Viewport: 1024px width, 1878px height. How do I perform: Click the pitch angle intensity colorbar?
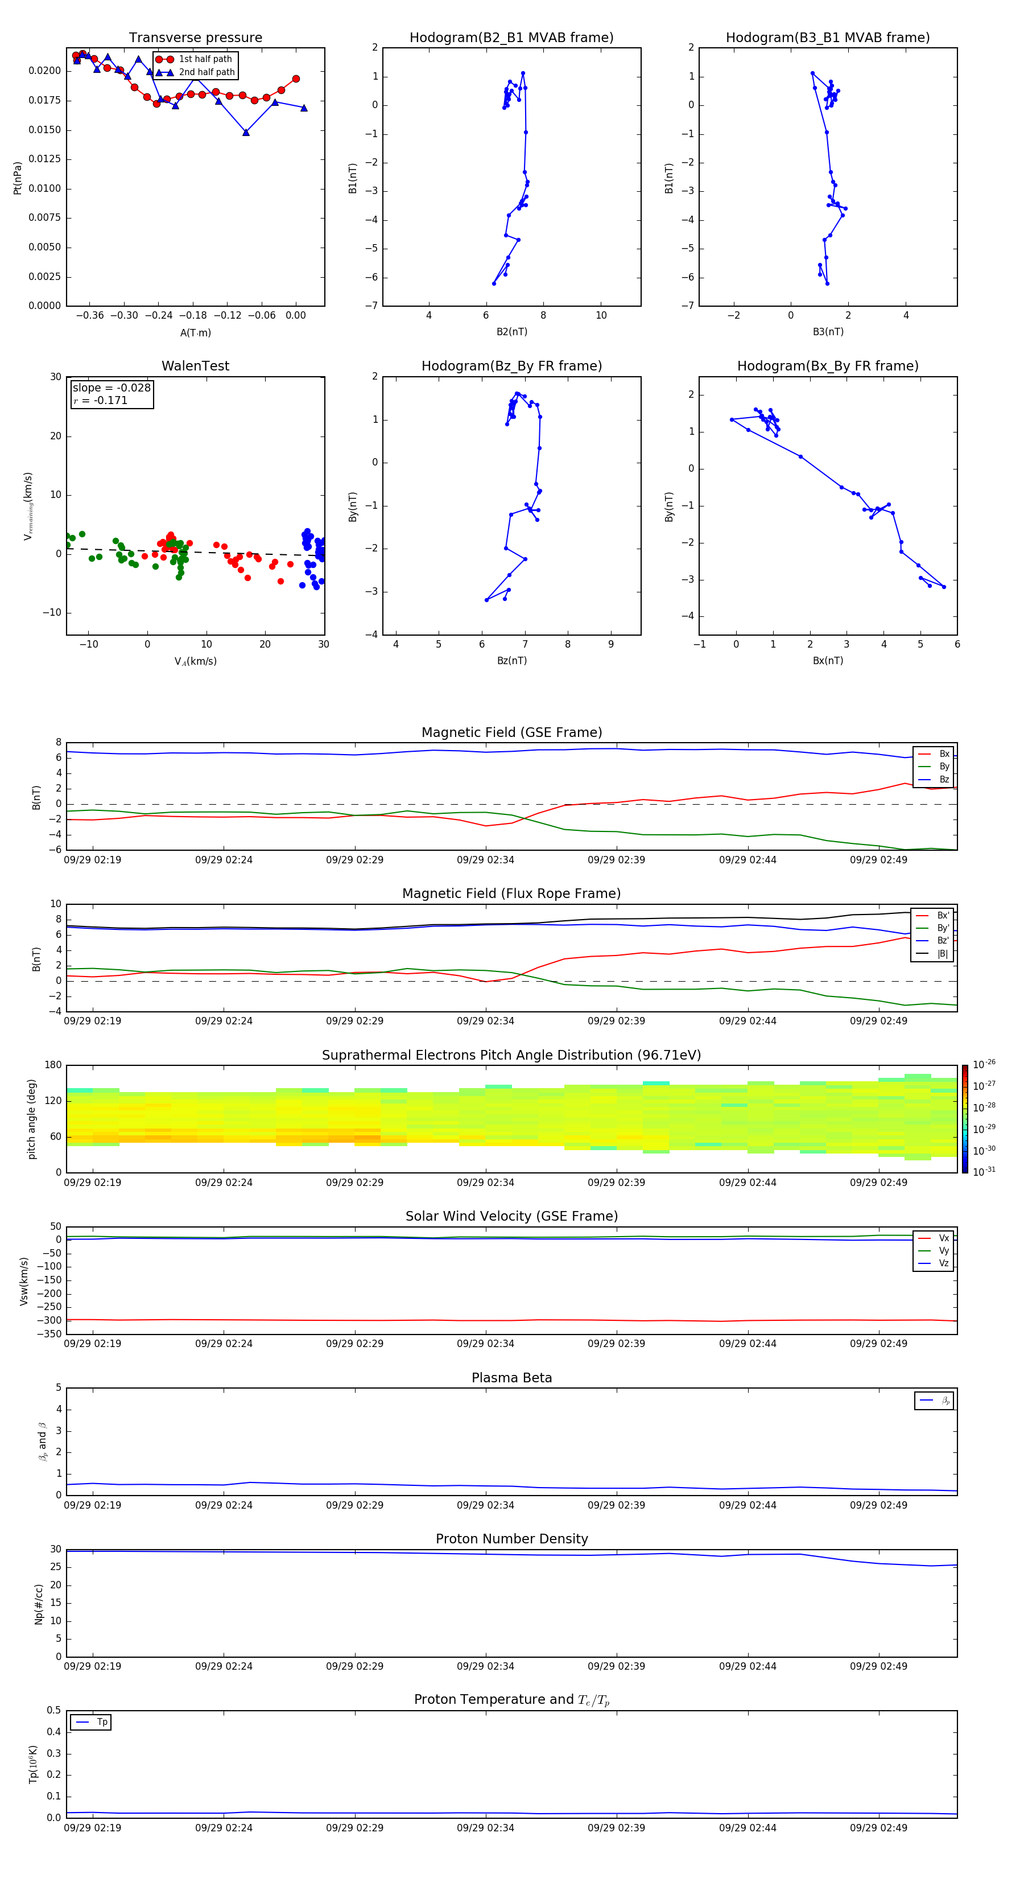point(964,1119)
